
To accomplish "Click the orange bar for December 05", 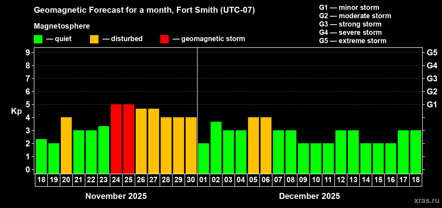I will pyautogui.click(x=253, y=145).
